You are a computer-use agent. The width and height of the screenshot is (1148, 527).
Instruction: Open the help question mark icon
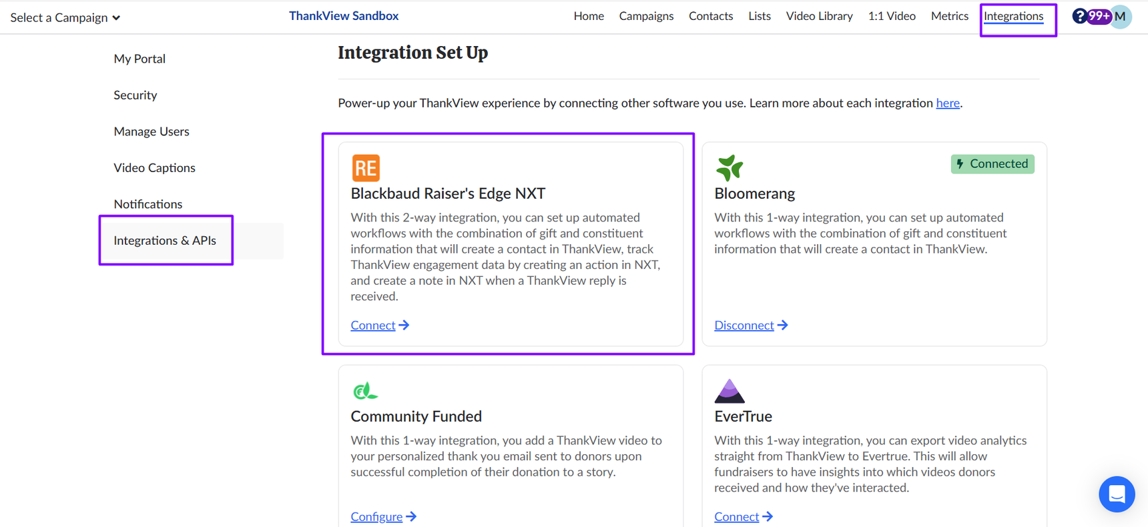point(1079,16)
